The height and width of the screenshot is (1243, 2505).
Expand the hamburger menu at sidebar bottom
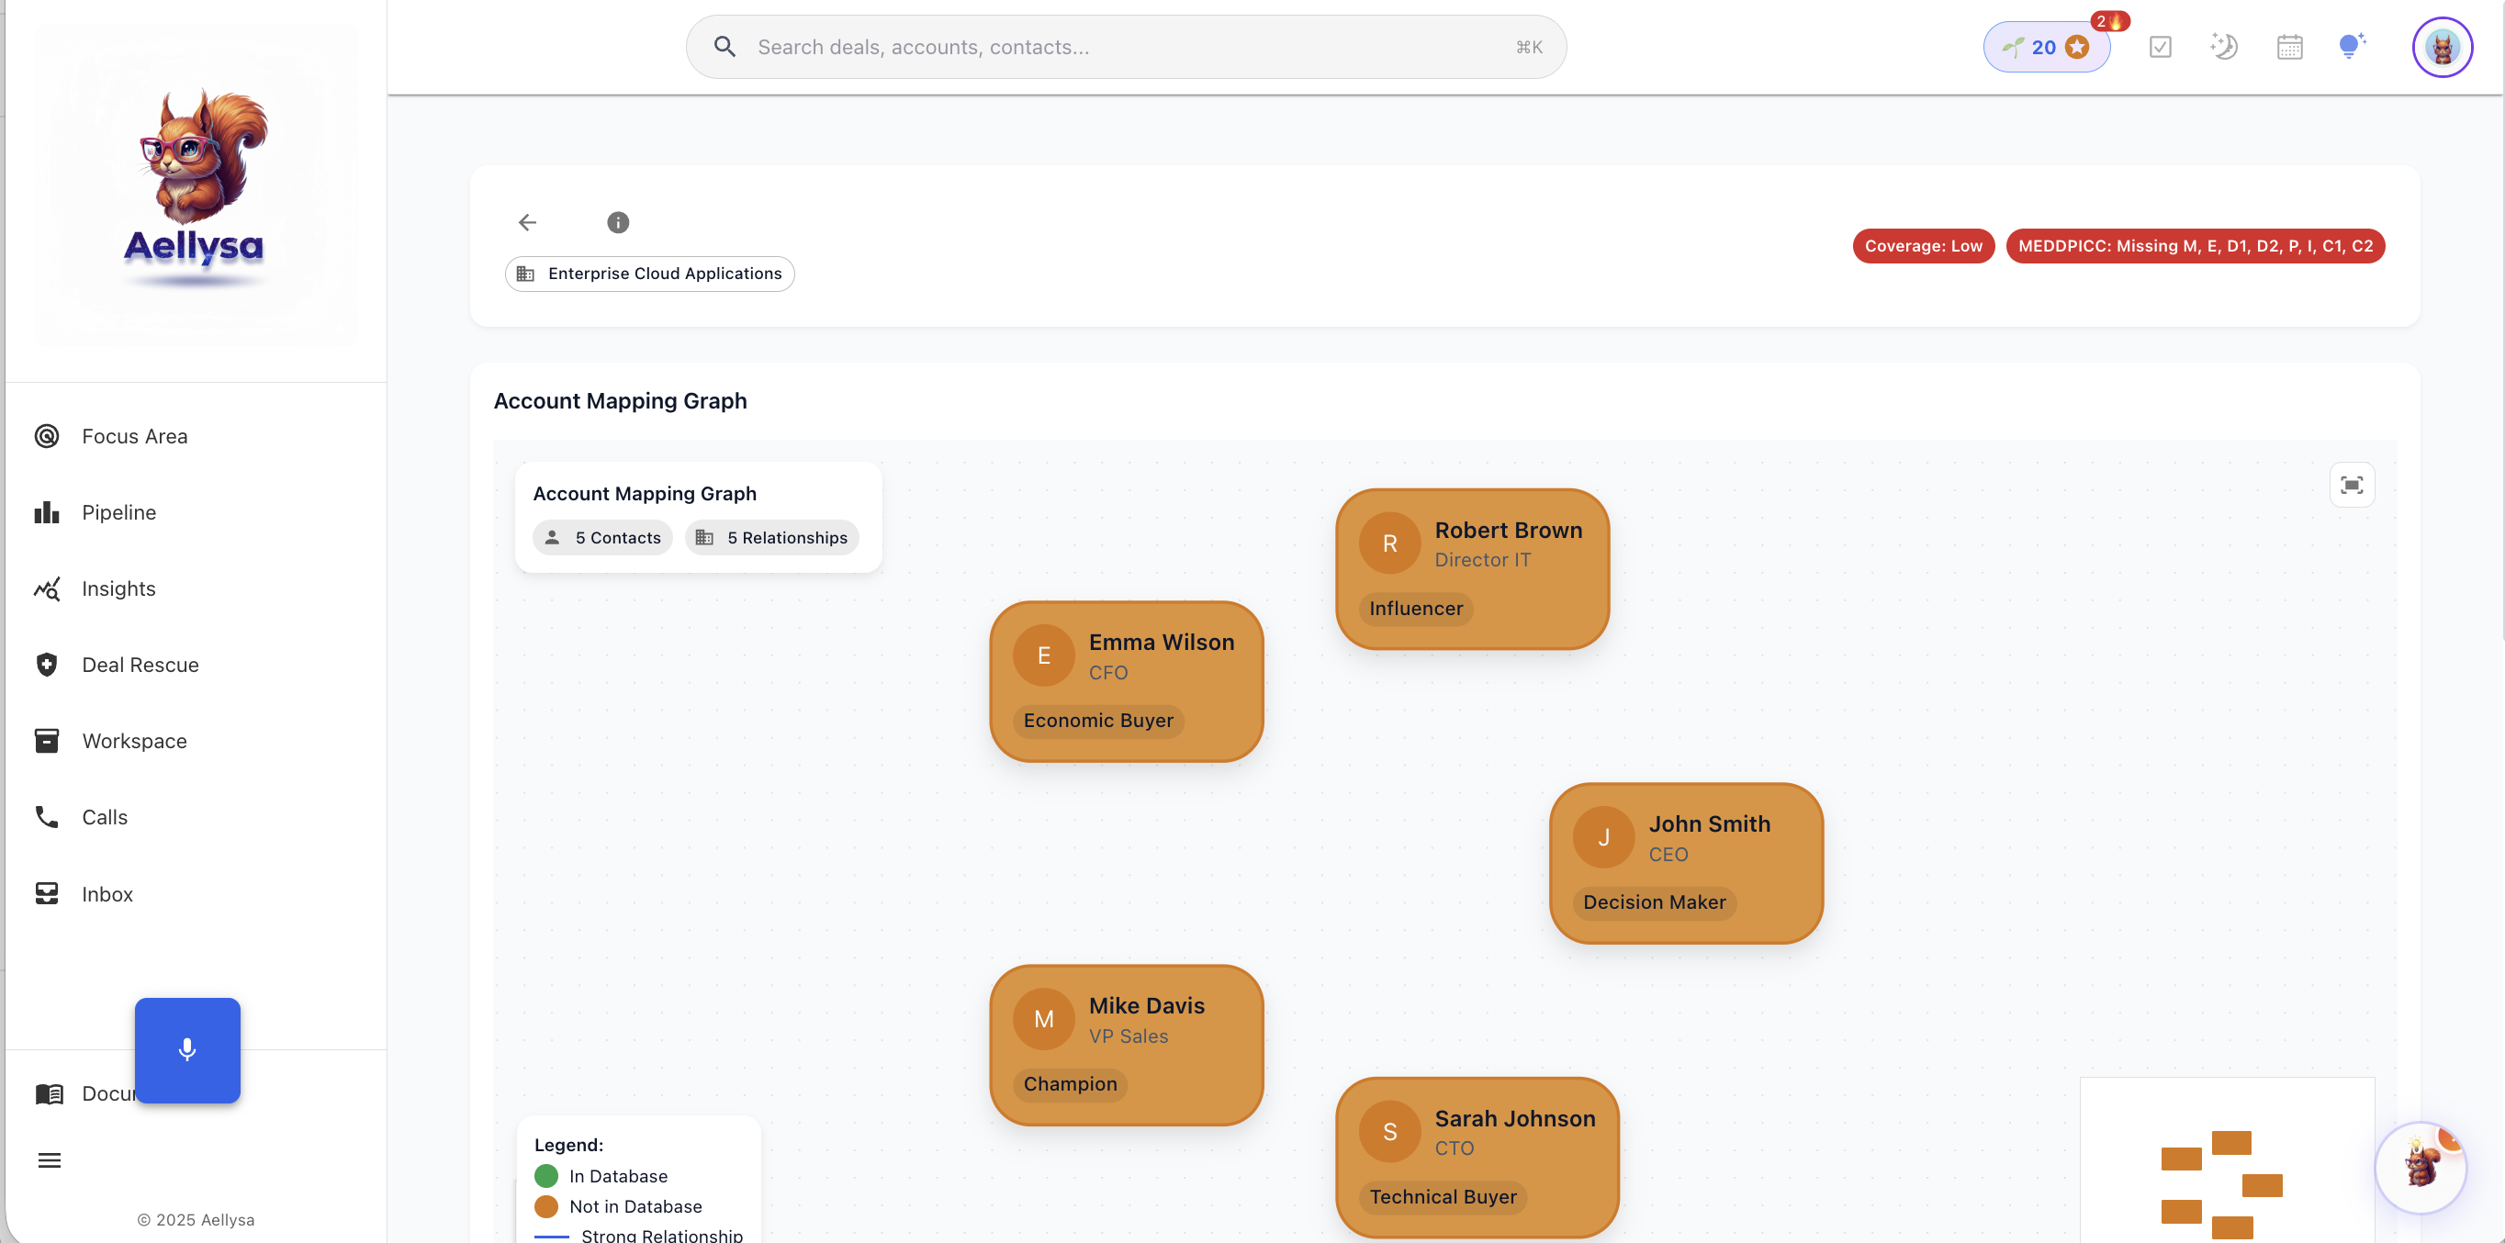pos(49,1160)
